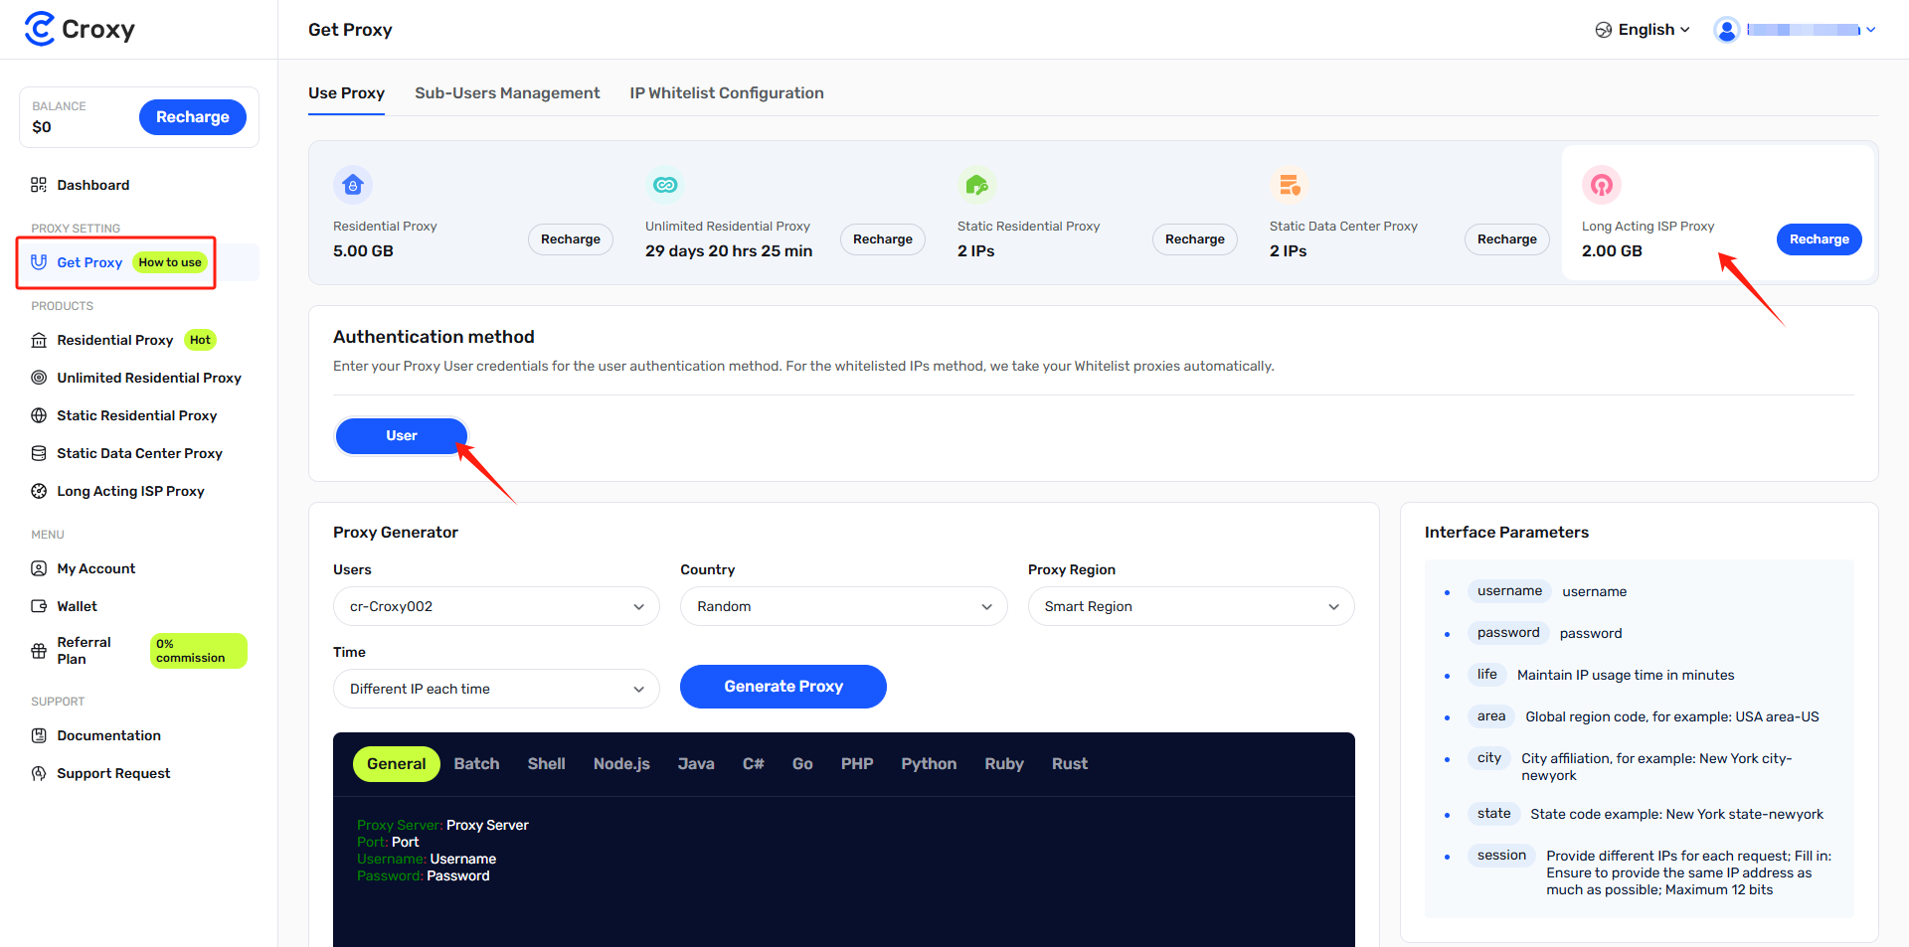Select the PHP code tab
This screenshot has width=1909, height=947.
[x=857, y=764]
